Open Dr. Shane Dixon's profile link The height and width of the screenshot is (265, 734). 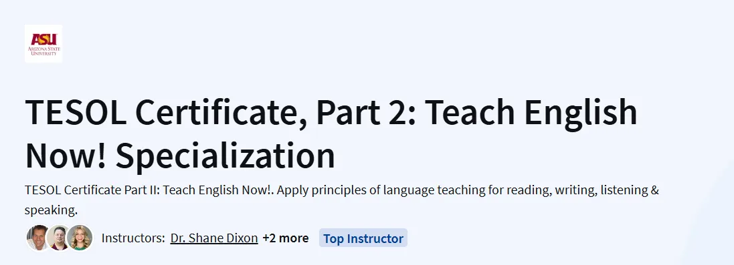(x=214, y=238)
